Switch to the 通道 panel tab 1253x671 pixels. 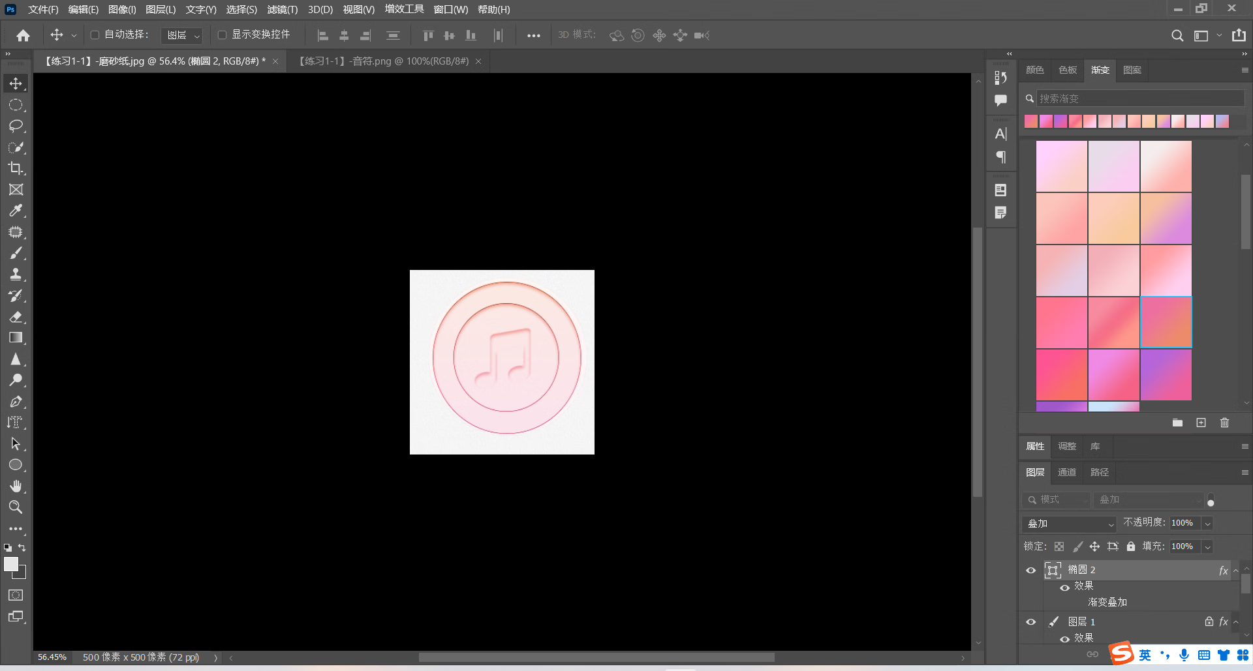click(1067, 472)
